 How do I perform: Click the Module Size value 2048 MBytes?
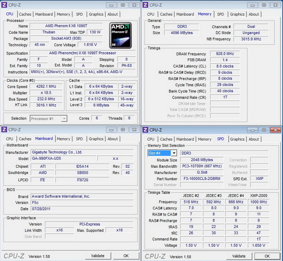coord(202,160)
